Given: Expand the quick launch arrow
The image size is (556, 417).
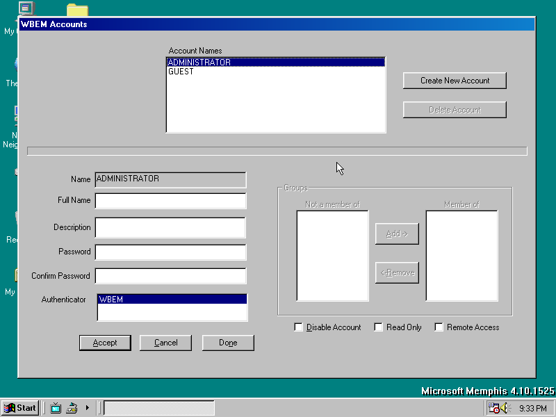Looking at the screenshot, I should tap(88, 408).
